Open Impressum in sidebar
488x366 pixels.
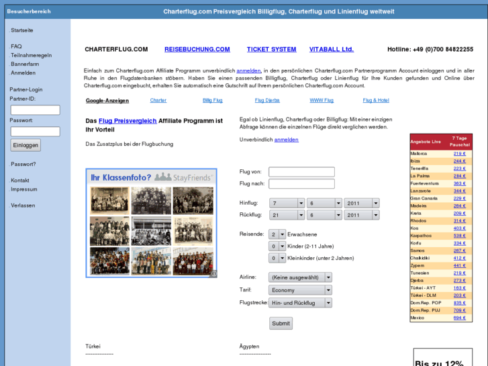pyautogui.click(x=24, y=189)
